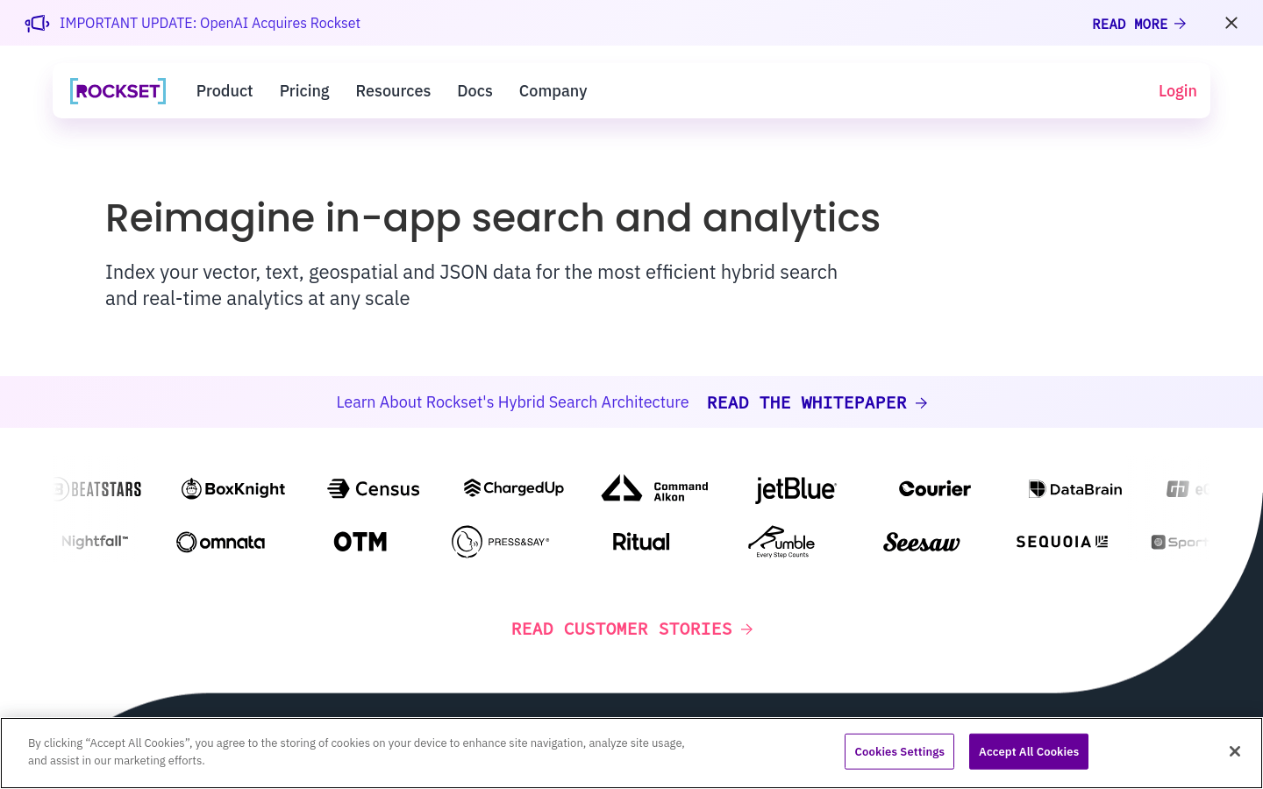Click the Ritual logo
Image resolution: width=1263 pixels, height=789 pixels.
641,542
